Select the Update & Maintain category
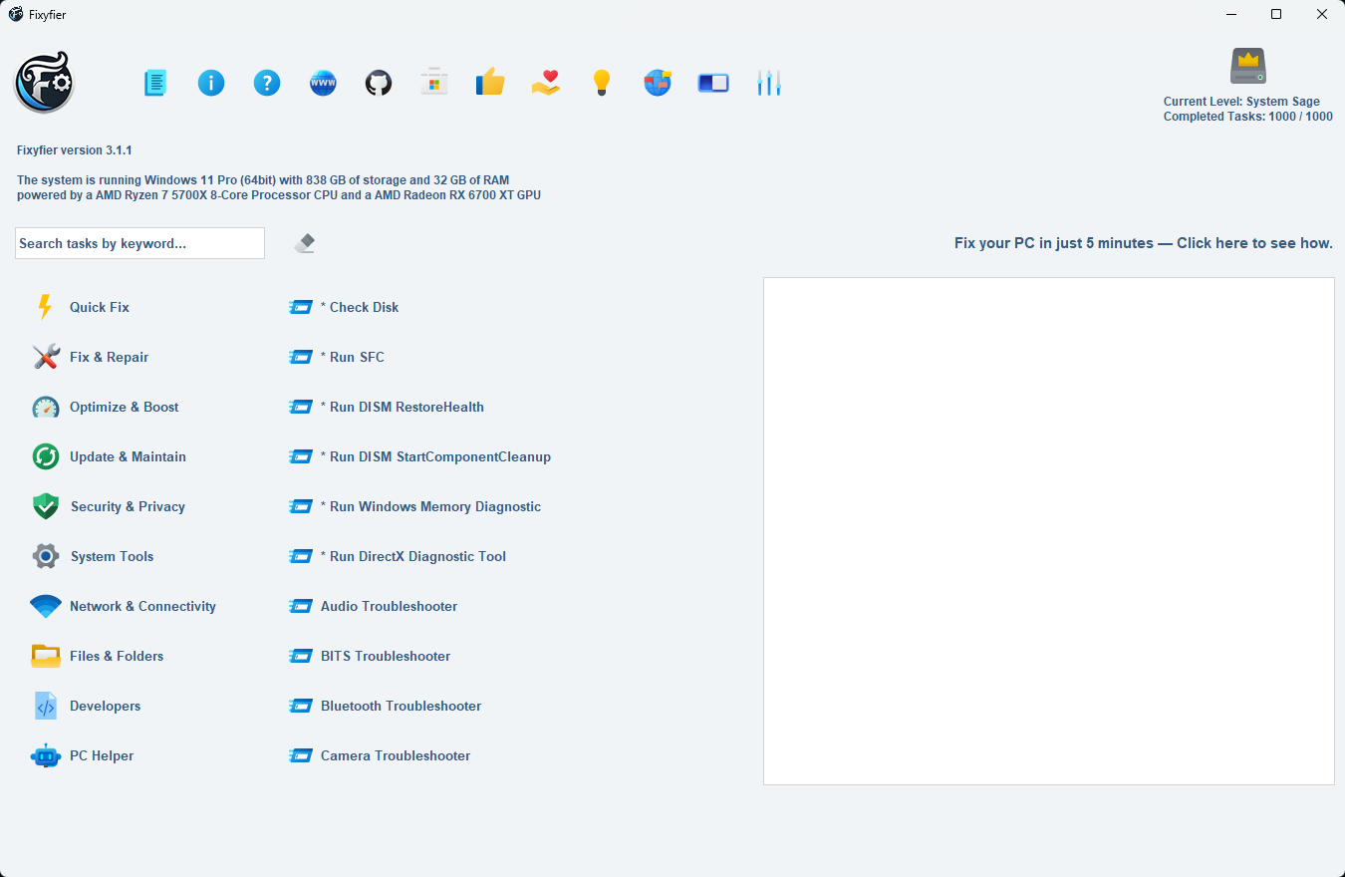Screen dimensions: 1345x877 coord(110,456)
